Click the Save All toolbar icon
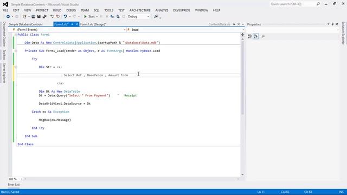This screenshot has height=195, width=347. tap(44, 17)
